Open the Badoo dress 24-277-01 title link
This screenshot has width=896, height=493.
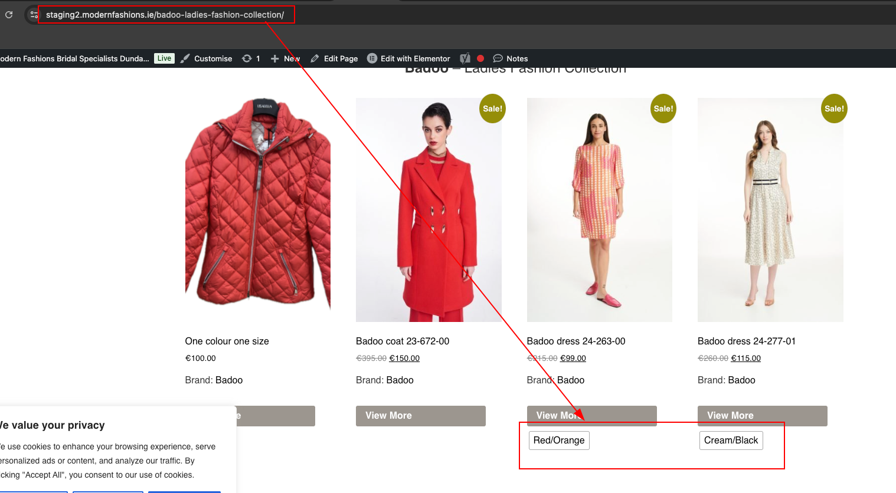[747, 341]
